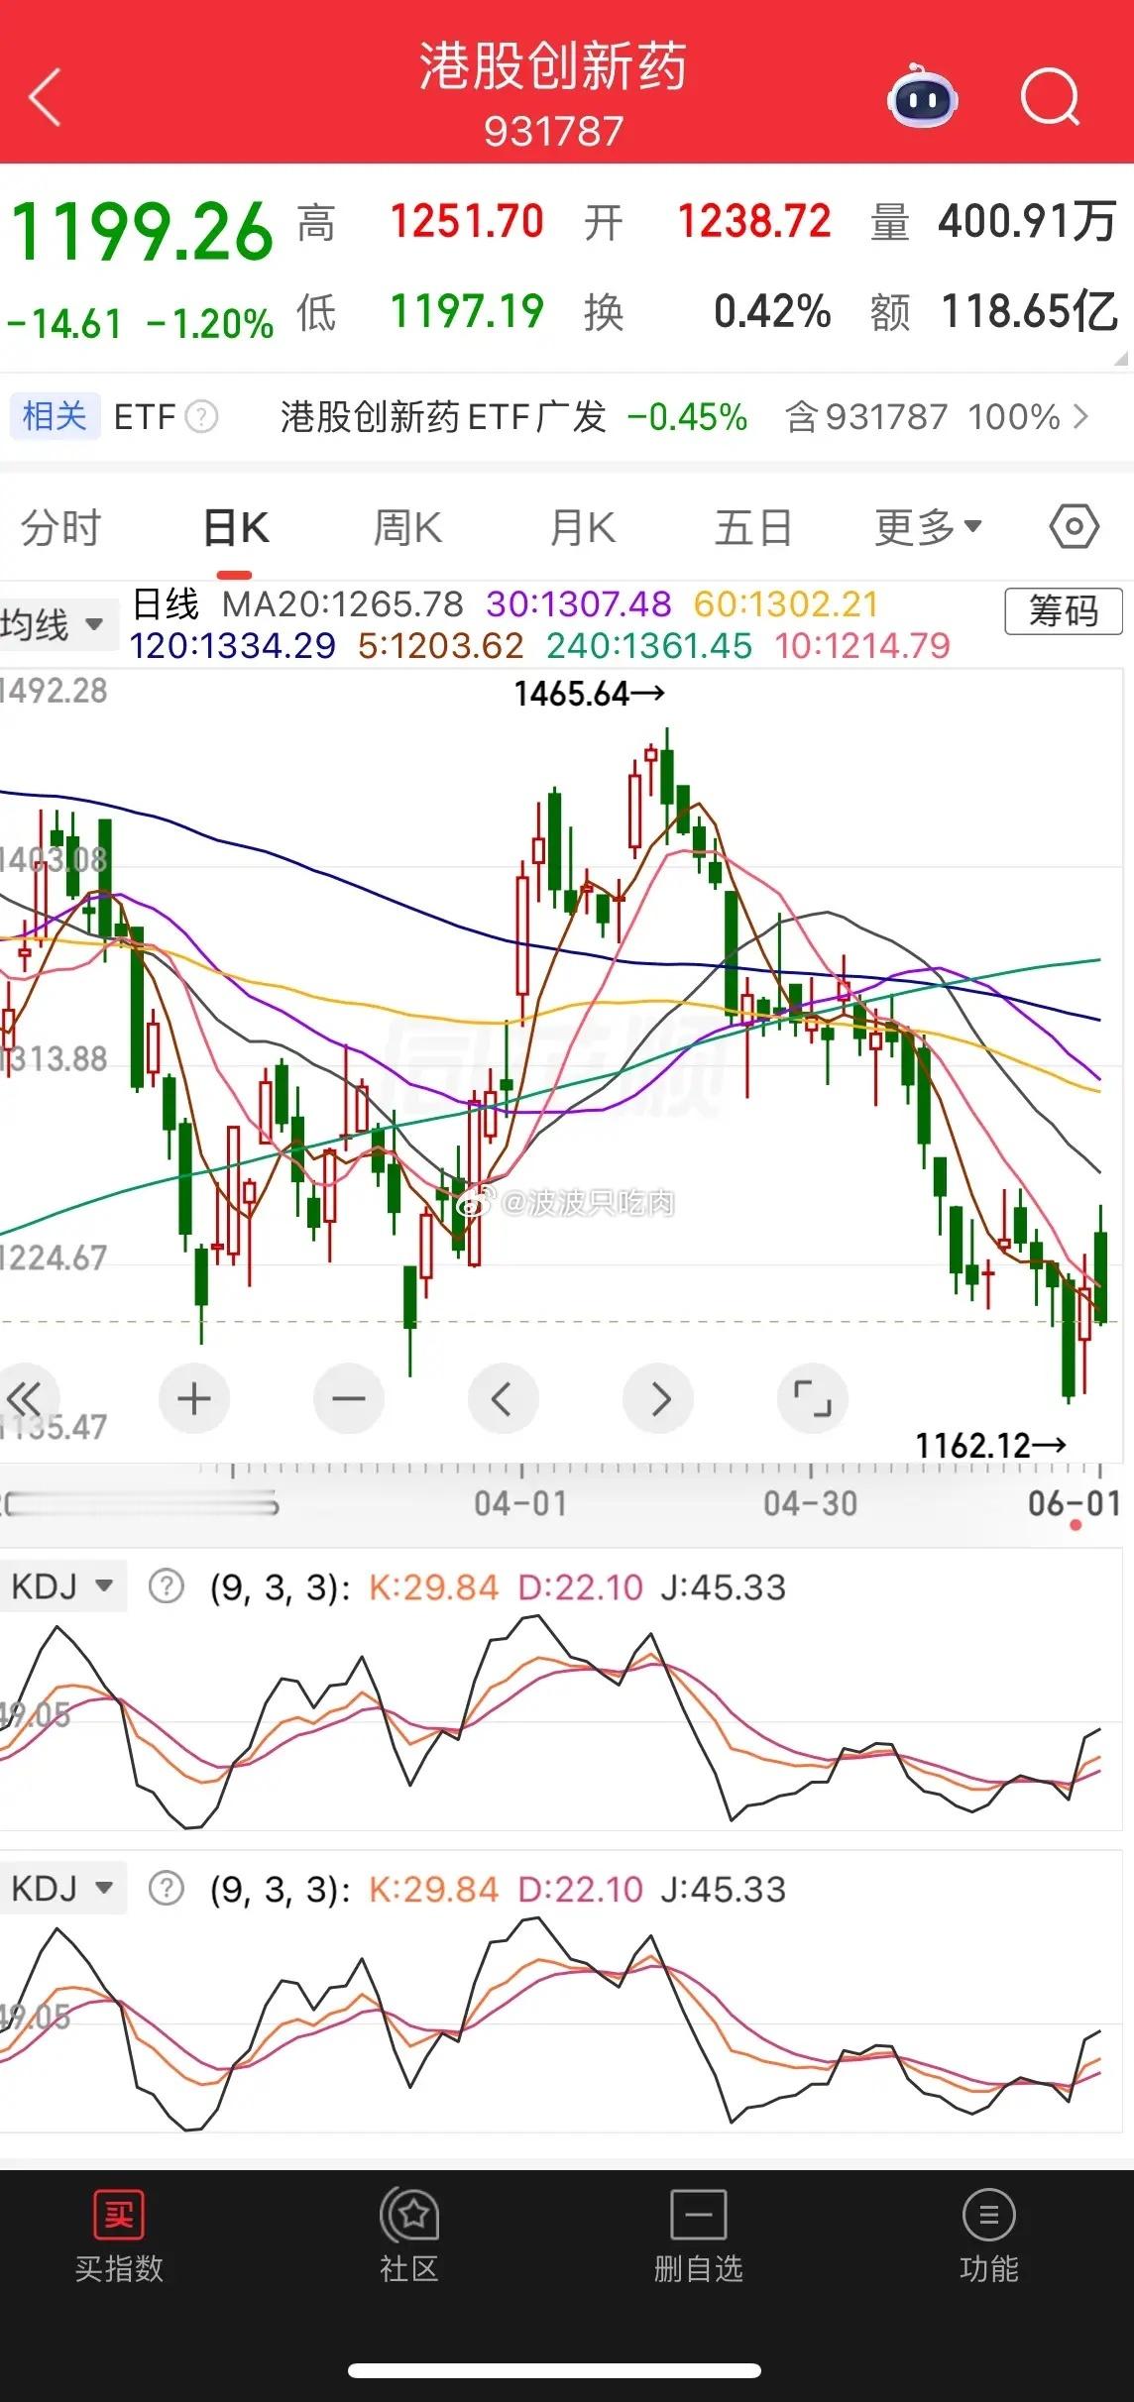Tap the 120:1334.29 moving average value
Screen dimensions: 1134x2402
(233, 645)
